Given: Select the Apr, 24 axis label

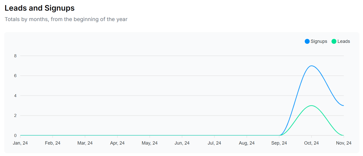Looking at the screenshot, I should [x=117, y=143].
